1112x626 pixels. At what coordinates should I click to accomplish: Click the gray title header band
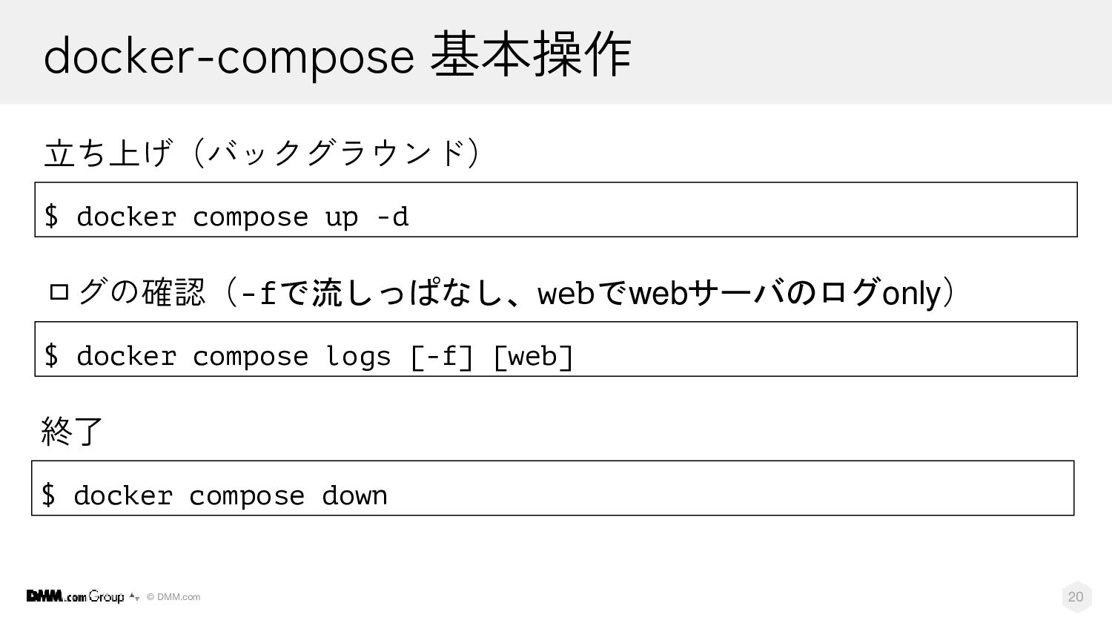click(x=556, y=52)
